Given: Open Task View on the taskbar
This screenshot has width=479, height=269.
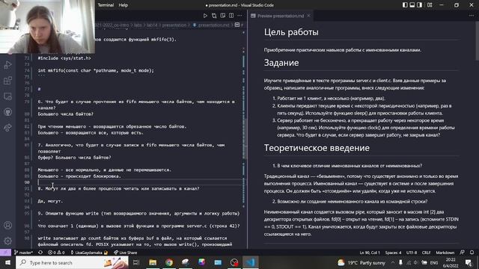Looking at the screenshot, I should (136, 262).
